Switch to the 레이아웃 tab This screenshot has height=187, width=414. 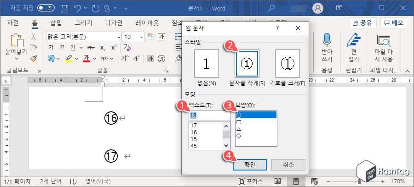(x=147, y=23)
